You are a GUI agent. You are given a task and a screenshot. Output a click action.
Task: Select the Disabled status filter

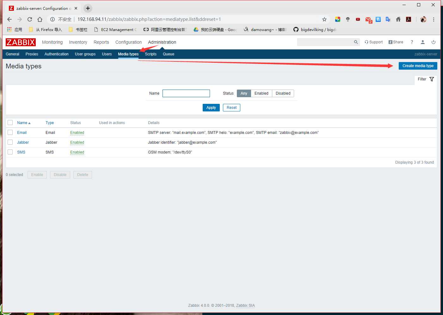coord(283,93)
